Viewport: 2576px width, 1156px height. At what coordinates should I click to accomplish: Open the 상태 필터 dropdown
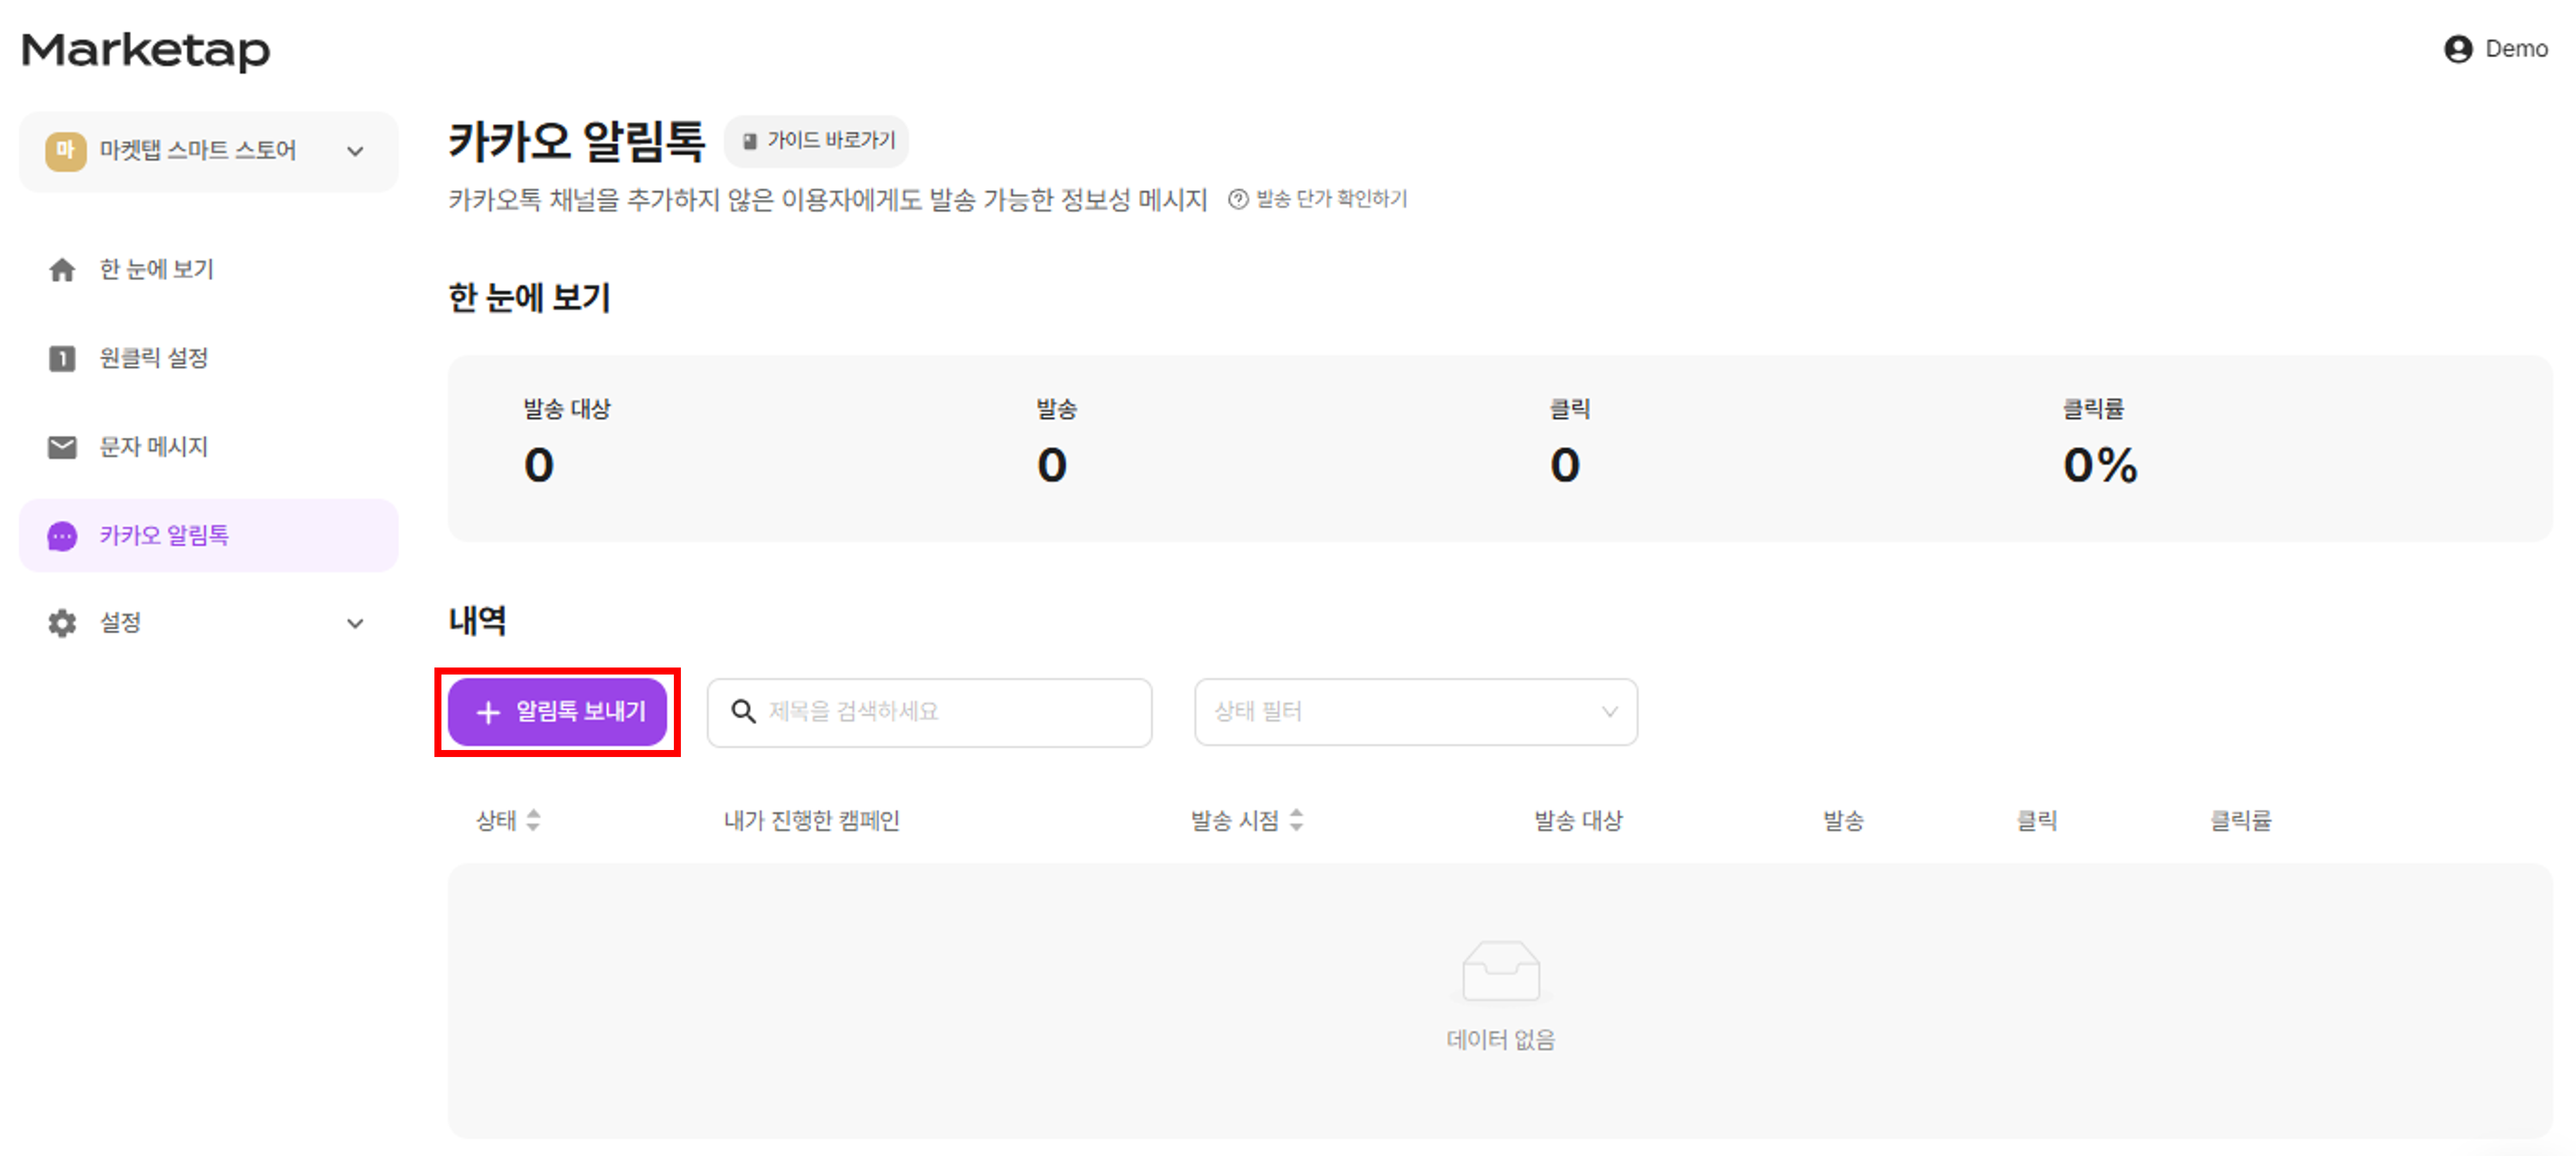pos(1415,711)
